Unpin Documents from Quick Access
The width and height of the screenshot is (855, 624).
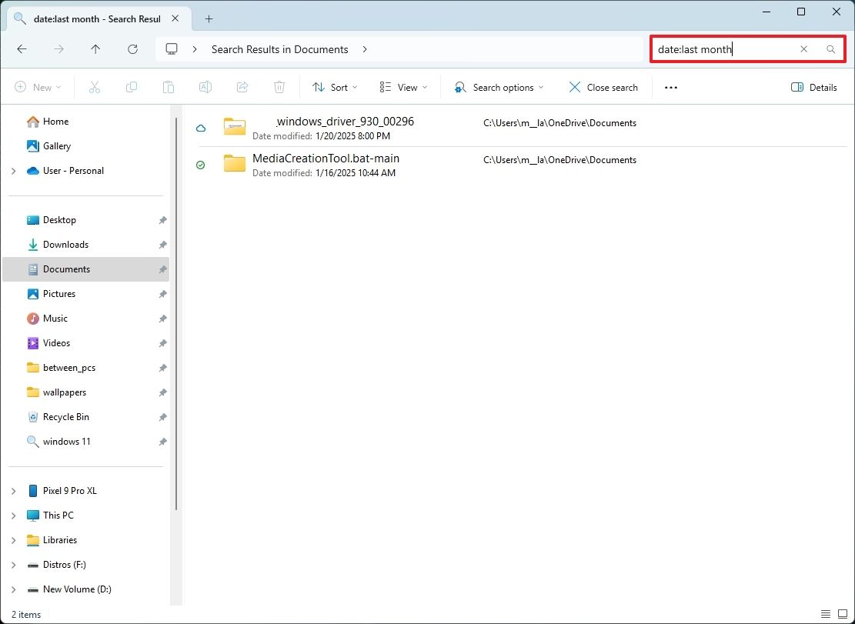point(162,269)
